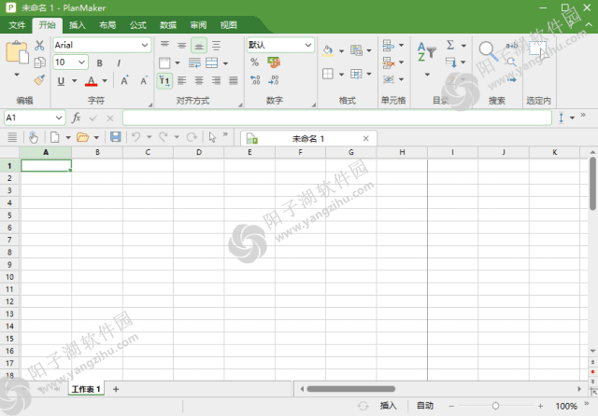Open the 文件 menu
This screenshot has width=598, height=416.
point(17,25)
